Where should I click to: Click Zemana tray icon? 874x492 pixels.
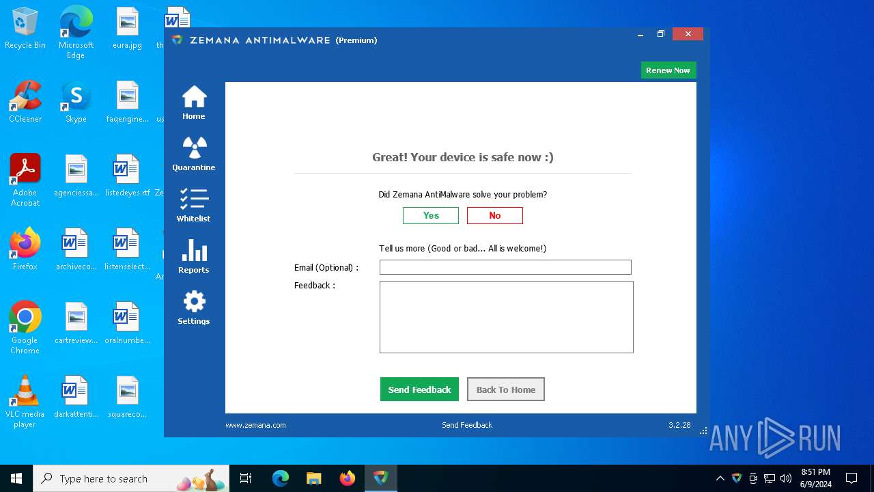pyautogui.click(x=737, y=478)
